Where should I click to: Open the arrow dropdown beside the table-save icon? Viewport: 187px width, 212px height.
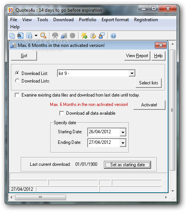click(36, 36)
